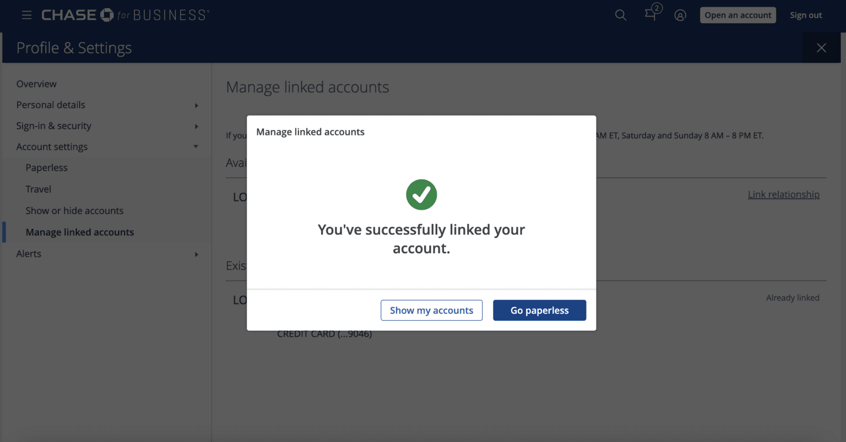The width and height of the screenshot is (846, 442).
Task: Collapse the Account settings section
Action: 52,146
